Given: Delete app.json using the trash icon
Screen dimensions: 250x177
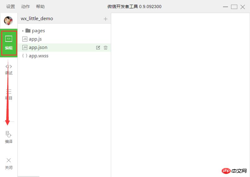Looking at the screenshot, I should coord(106,48).
